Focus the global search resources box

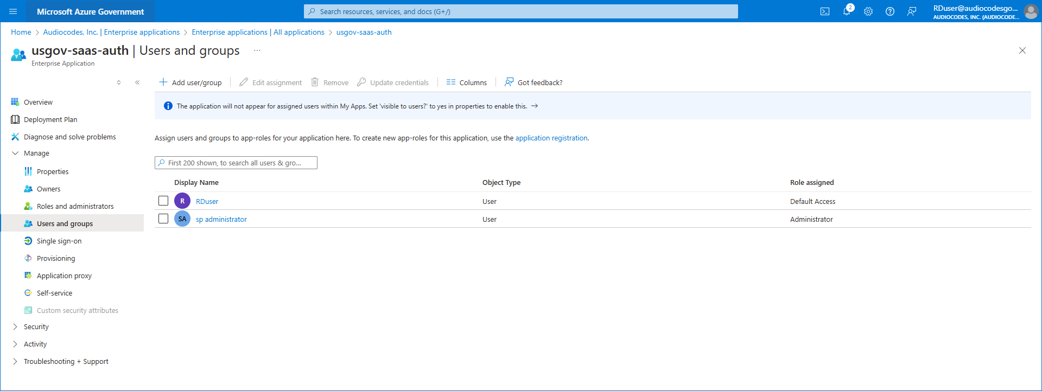pyautogui.click(x=521, y=11)
